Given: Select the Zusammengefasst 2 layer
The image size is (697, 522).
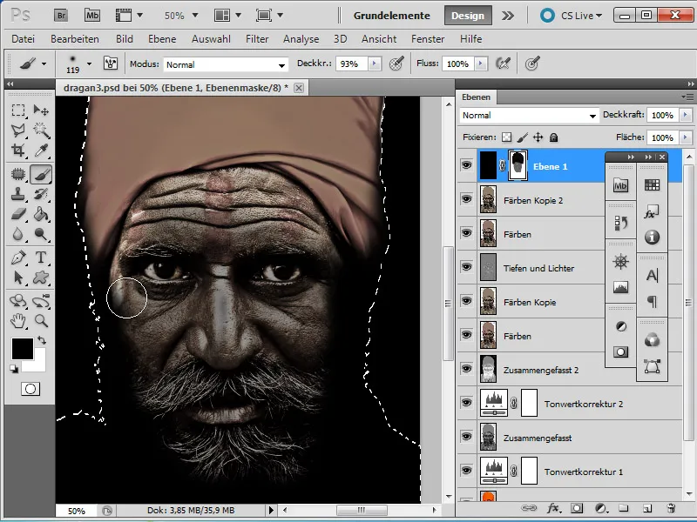Looking at the screenshot, I should 540,370.
